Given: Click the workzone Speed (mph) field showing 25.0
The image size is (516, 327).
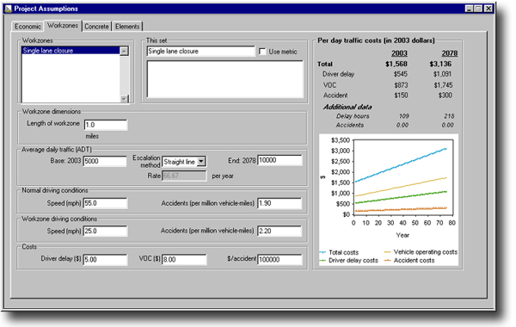Looking at the screenshot, I should [x=105, y=231].
